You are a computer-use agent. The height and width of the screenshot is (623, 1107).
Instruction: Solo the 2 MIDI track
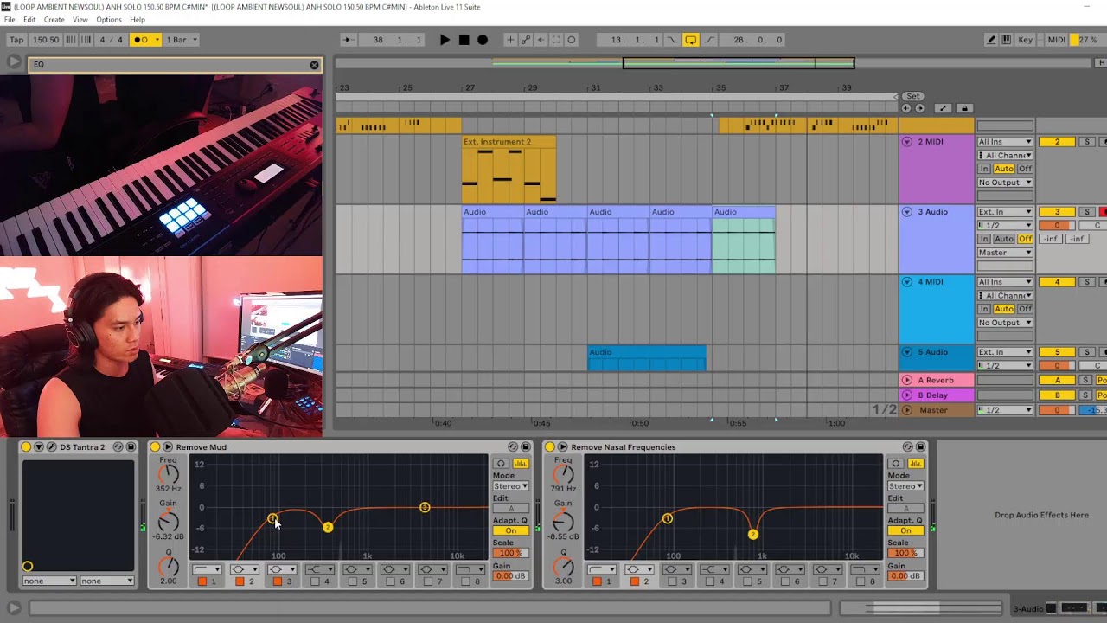pyautogui.click(x=1087, y=142)
